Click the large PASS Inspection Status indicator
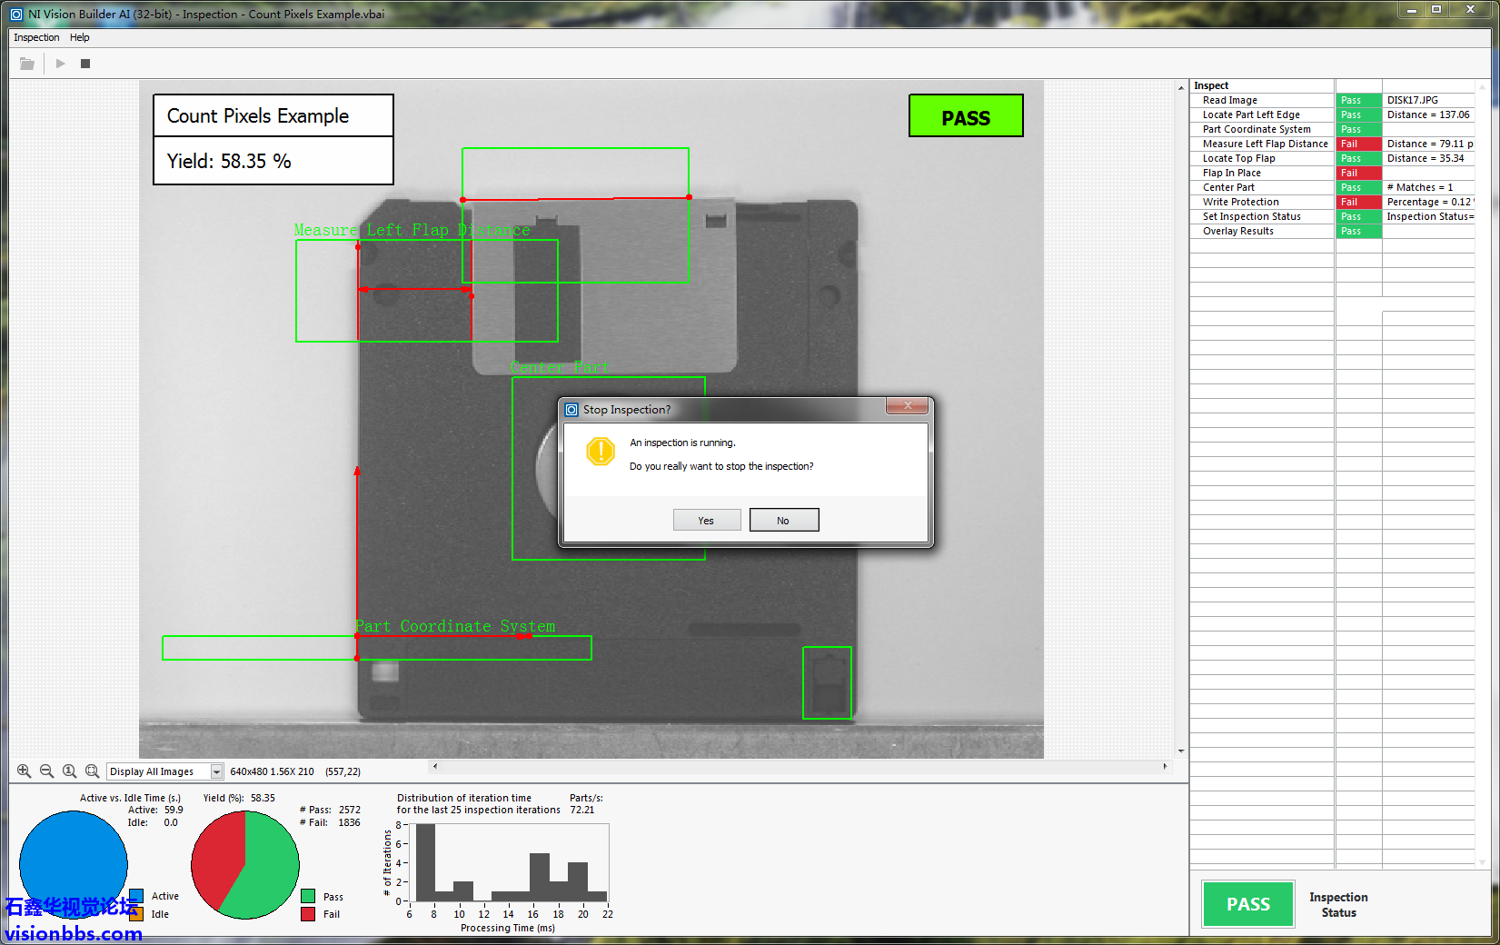 pyautogui.click(x=1247, y=904)
